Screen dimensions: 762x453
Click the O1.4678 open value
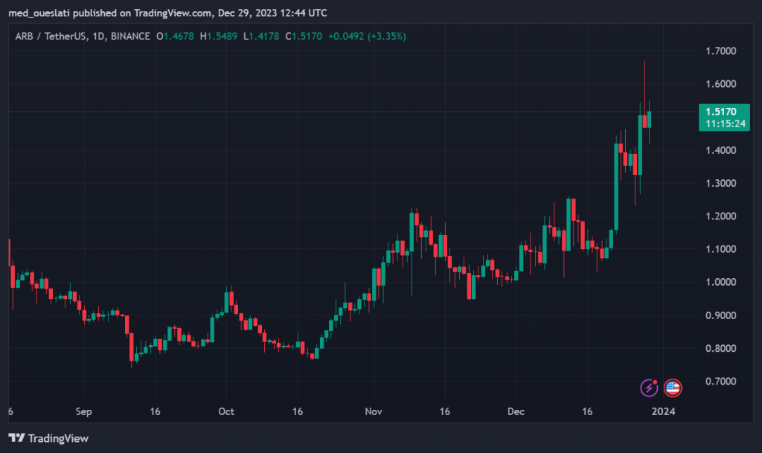(176, 36)
